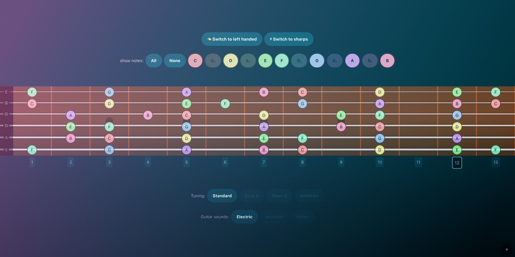Switch guitar sound to Acoustic
515x257 pixels.
pos(275,217)
